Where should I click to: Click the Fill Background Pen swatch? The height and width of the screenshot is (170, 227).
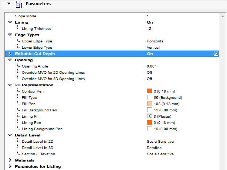point(150,110)
